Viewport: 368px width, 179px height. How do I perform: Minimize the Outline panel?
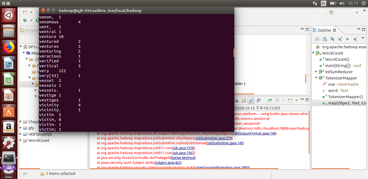[x=358, y=29]
